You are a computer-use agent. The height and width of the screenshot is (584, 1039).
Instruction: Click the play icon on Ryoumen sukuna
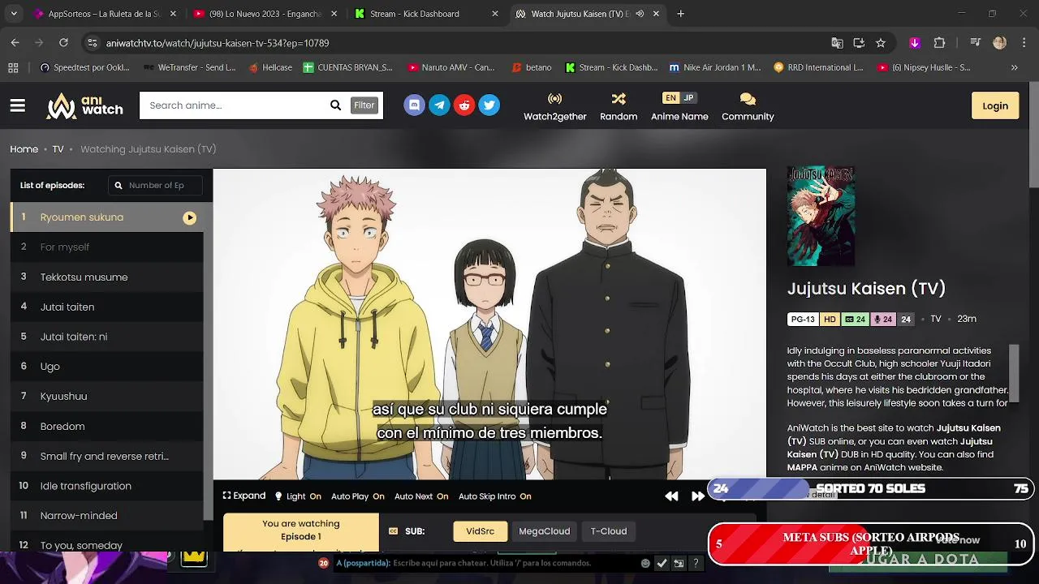[190, 217]
